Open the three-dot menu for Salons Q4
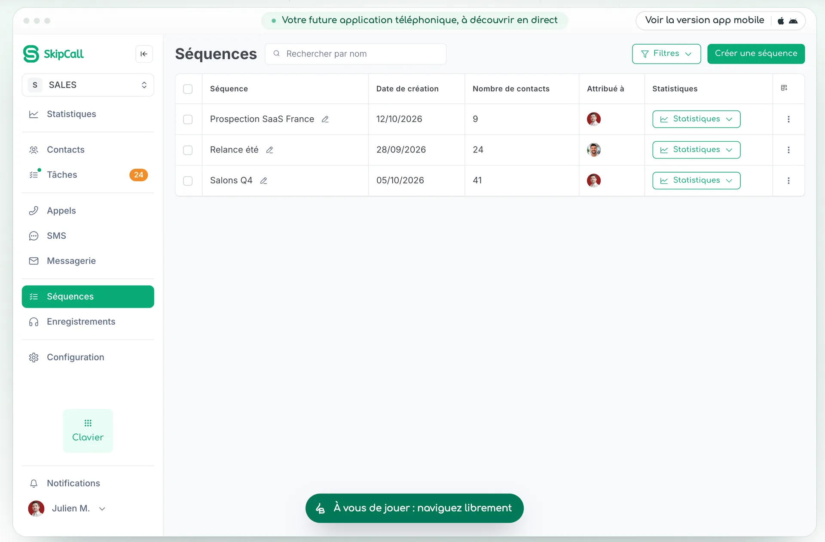This screenshot has width=825, height=542. (x=788, y=181)
